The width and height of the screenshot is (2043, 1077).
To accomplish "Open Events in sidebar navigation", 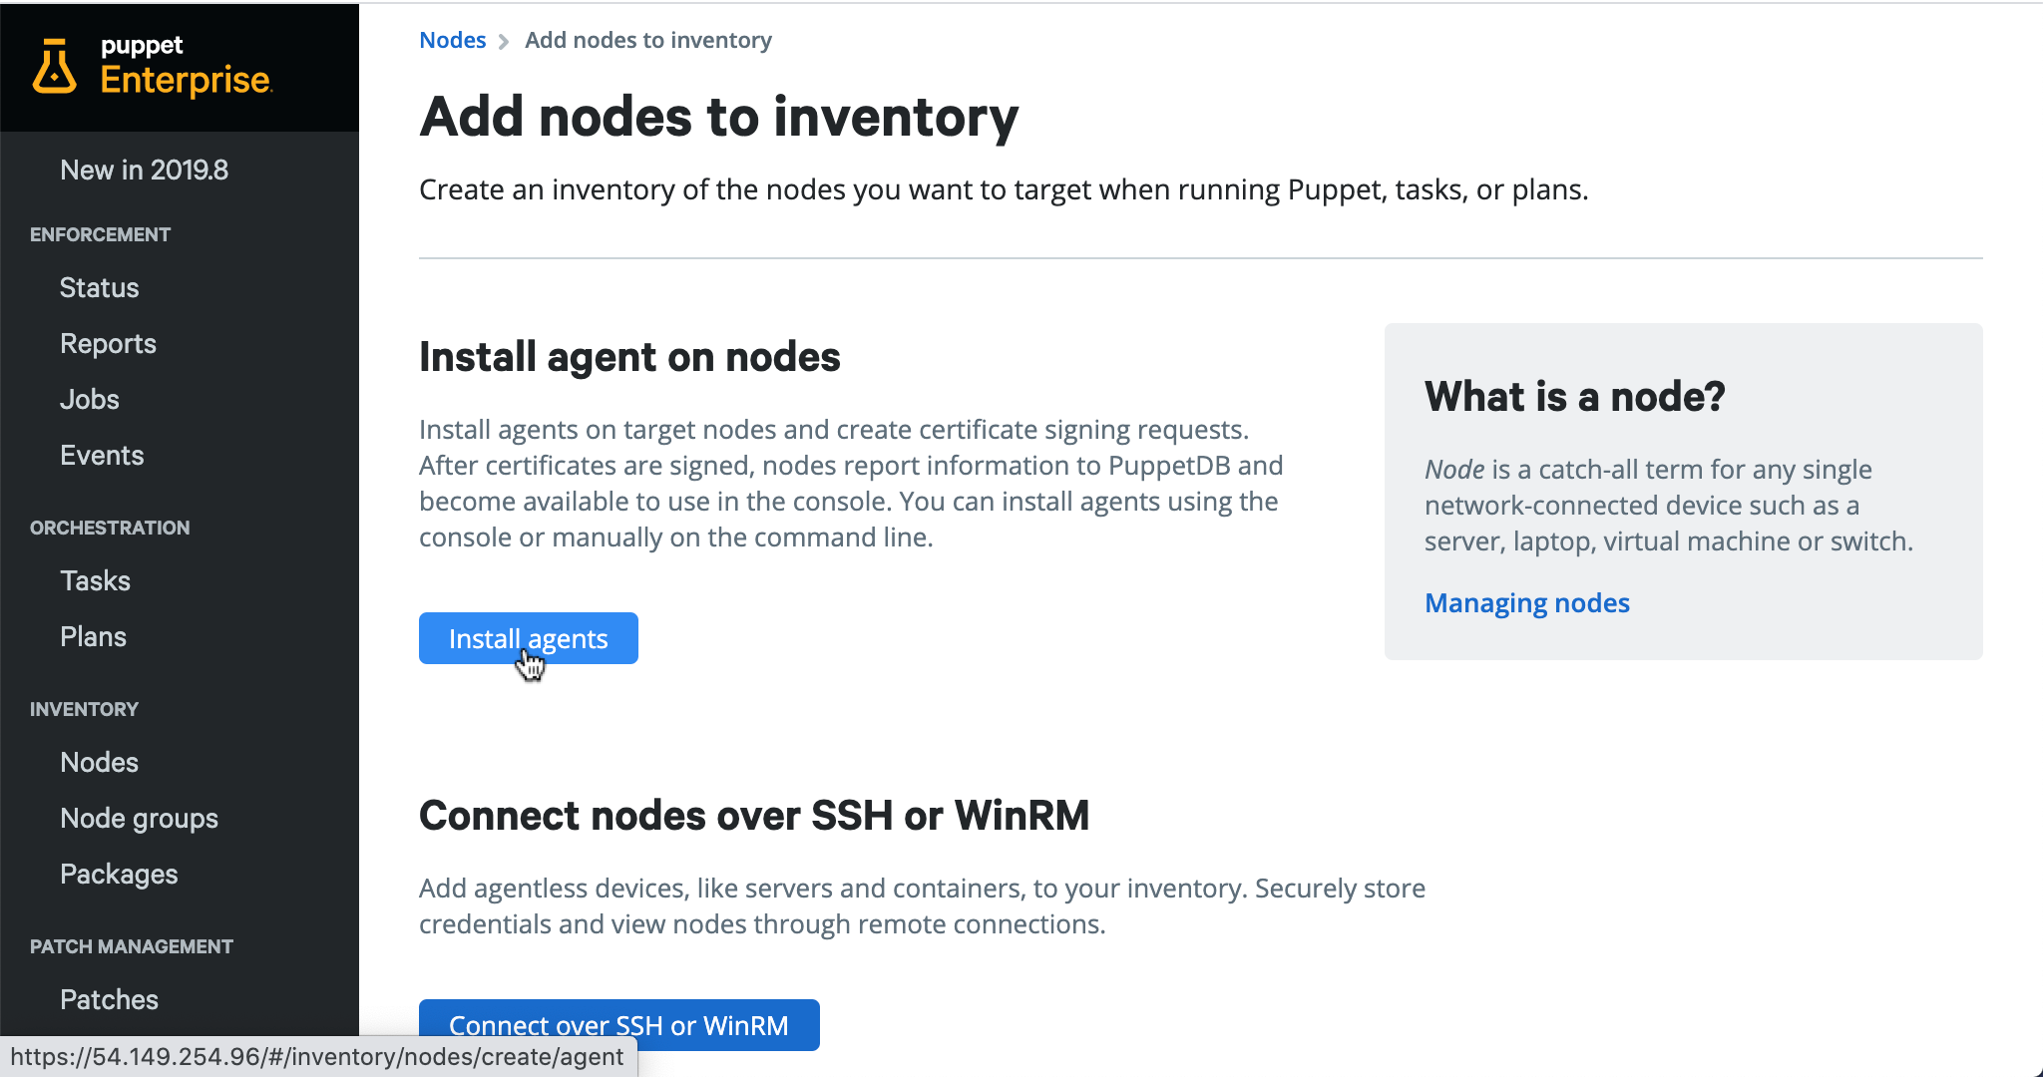I will click(102, 456).
